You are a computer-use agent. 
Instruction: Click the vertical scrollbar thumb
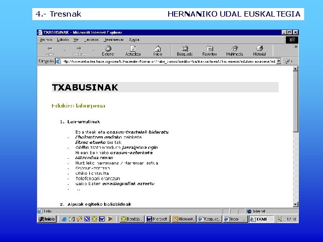coord(295,101)
